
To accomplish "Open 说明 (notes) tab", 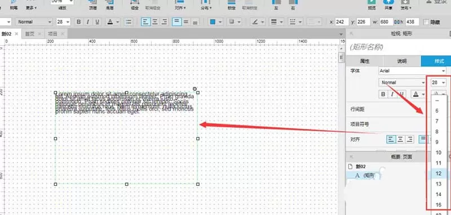I will pos(402,61).
